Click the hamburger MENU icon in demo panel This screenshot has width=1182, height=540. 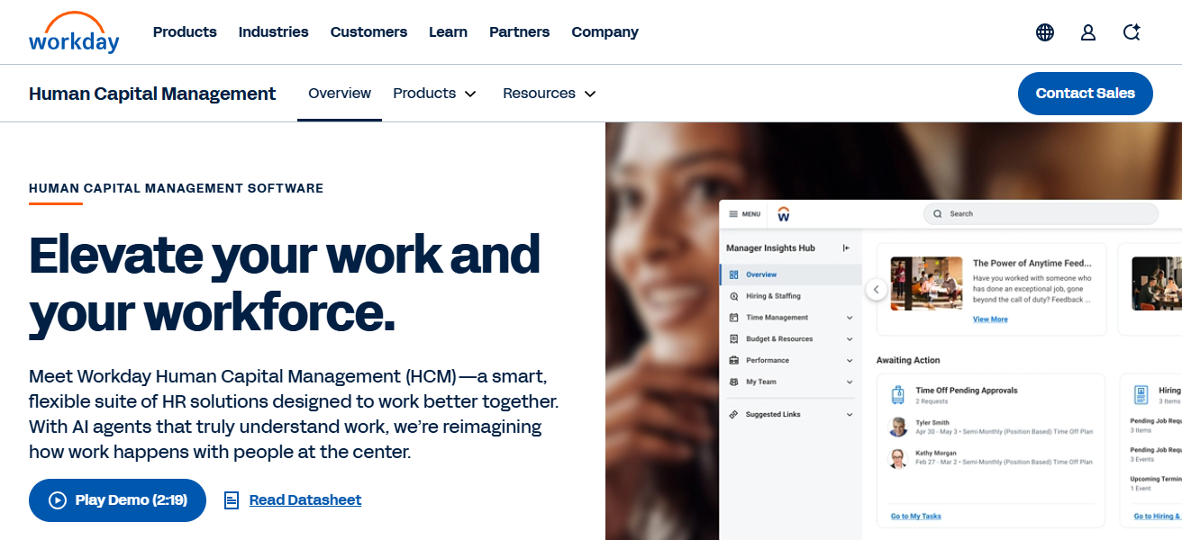733,214
